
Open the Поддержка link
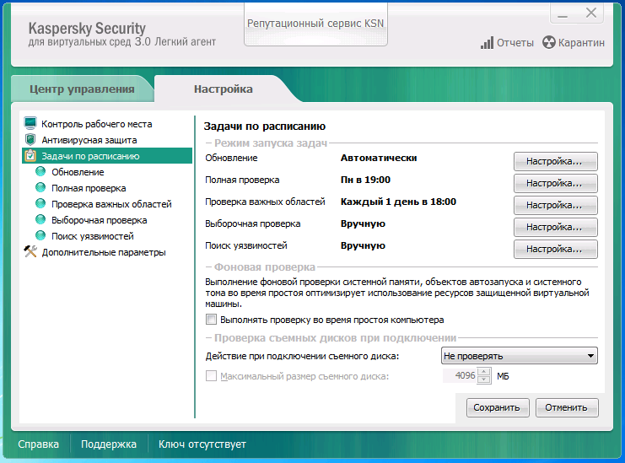click(x=109, y=444)
